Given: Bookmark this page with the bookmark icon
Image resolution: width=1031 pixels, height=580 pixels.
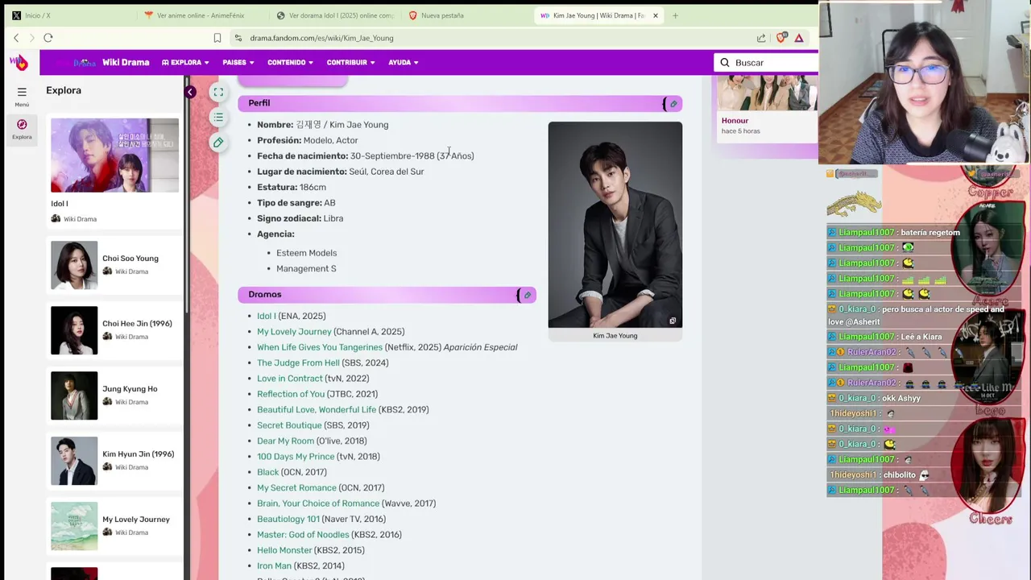Looking at the screenshot, I should (217, 38).
